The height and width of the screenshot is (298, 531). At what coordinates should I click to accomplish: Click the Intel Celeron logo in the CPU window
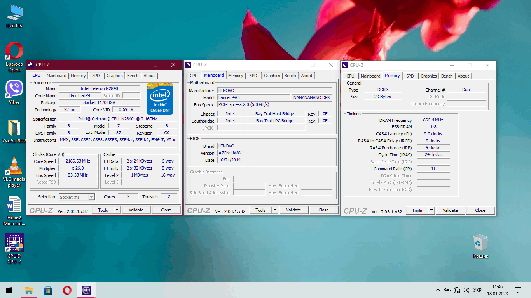(160, 99)
